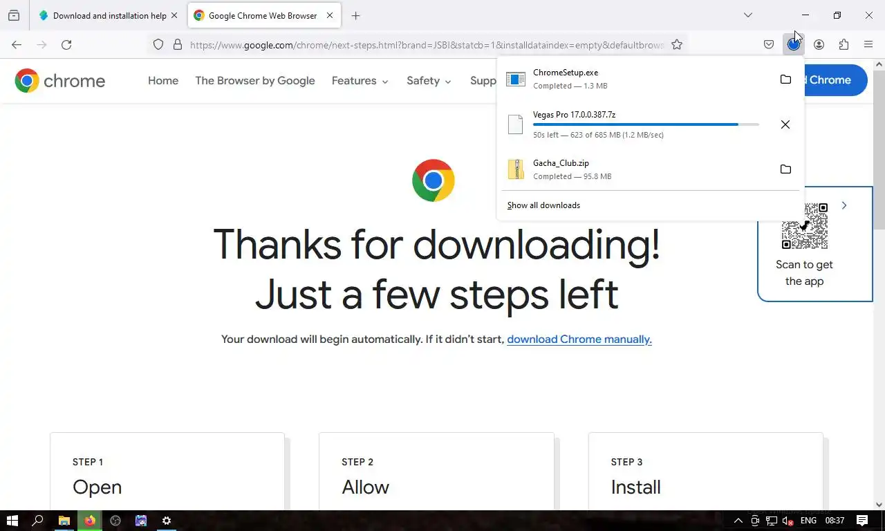The image size is (885, 531).
Task: Open the Windows Start menu
Action: [12, 521]
